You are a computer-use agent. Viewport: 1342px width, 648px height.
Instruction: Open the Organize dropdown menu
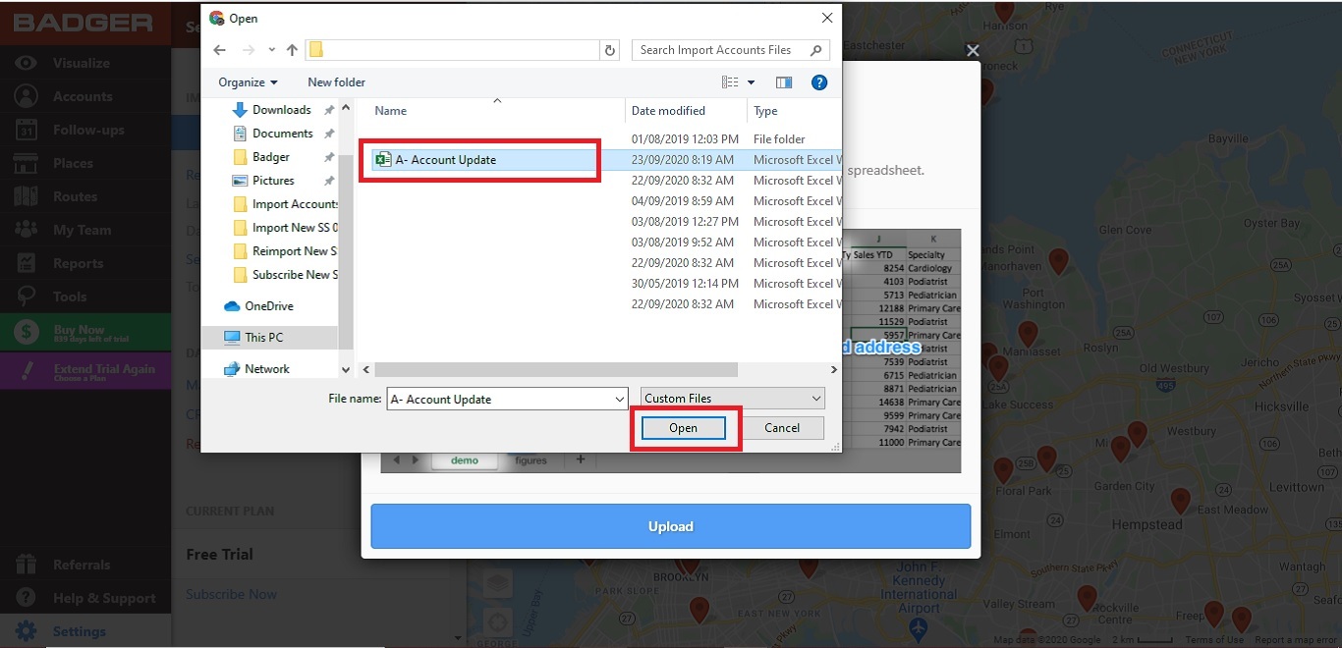click(248, 82)
